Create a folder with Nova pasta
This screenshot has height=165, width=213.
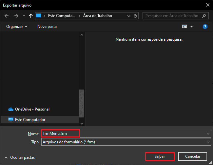(47, 26)
